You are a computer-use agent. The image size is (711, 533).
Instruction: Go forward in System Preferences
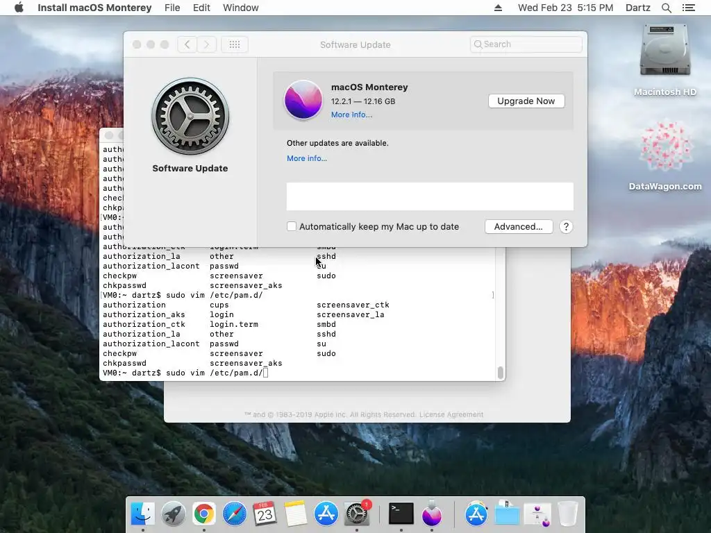(x=206, y=44)
